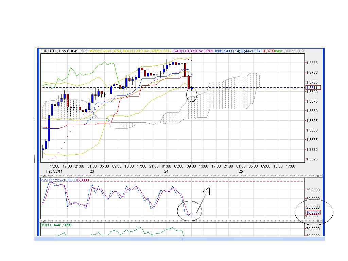Click the highlighted 1,3711 price label
Viewport: 348px width, 261px height.
311,87
